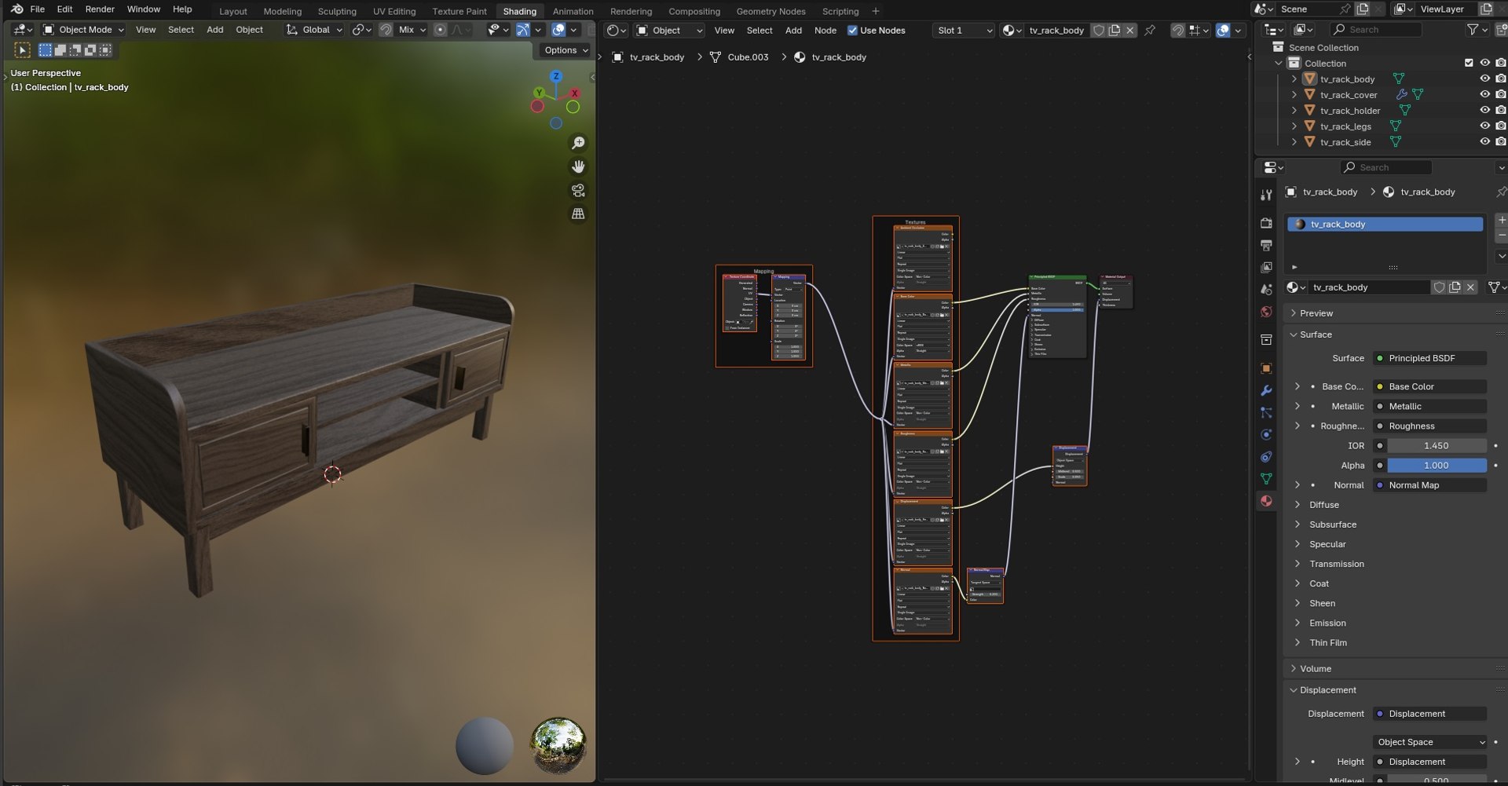1508x786 pixels.
Task: Click the pin icon in node editor header
Action: click(x=1150, y=30)
